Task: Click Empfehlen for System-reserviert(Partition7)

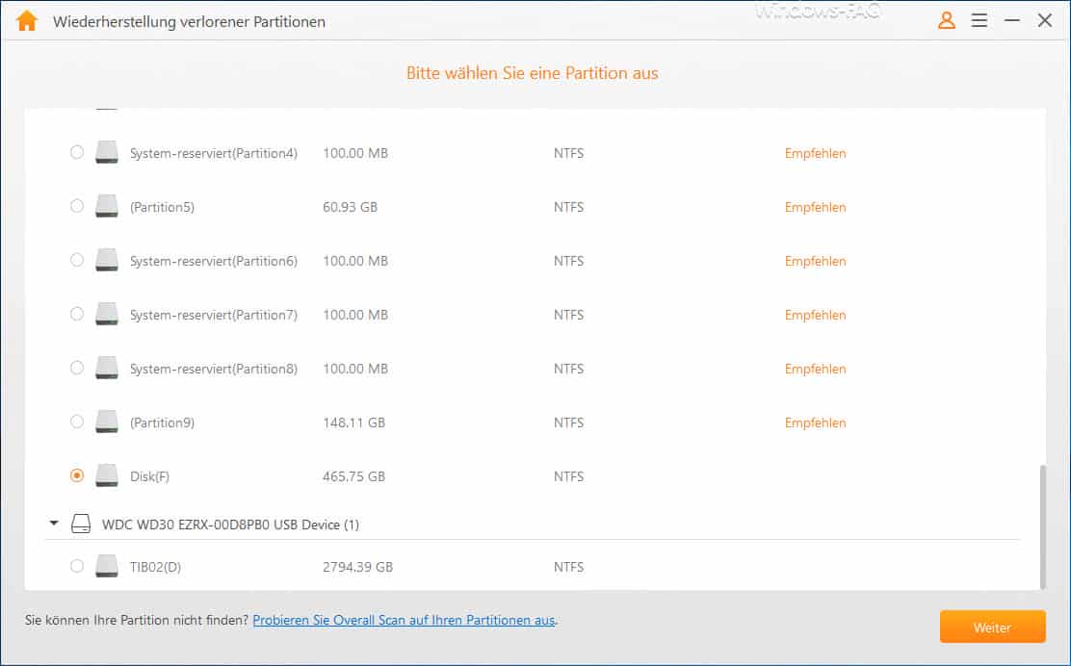Action: (815, 316)
